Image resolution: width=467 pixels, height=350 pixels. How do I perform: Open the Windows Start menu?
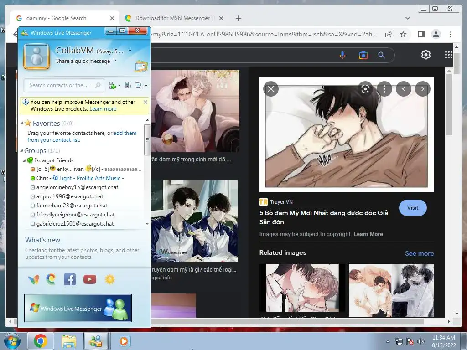pos(12,341)
